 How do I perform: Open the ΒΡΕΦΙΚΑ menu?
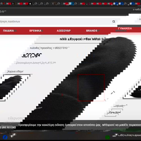35,31
